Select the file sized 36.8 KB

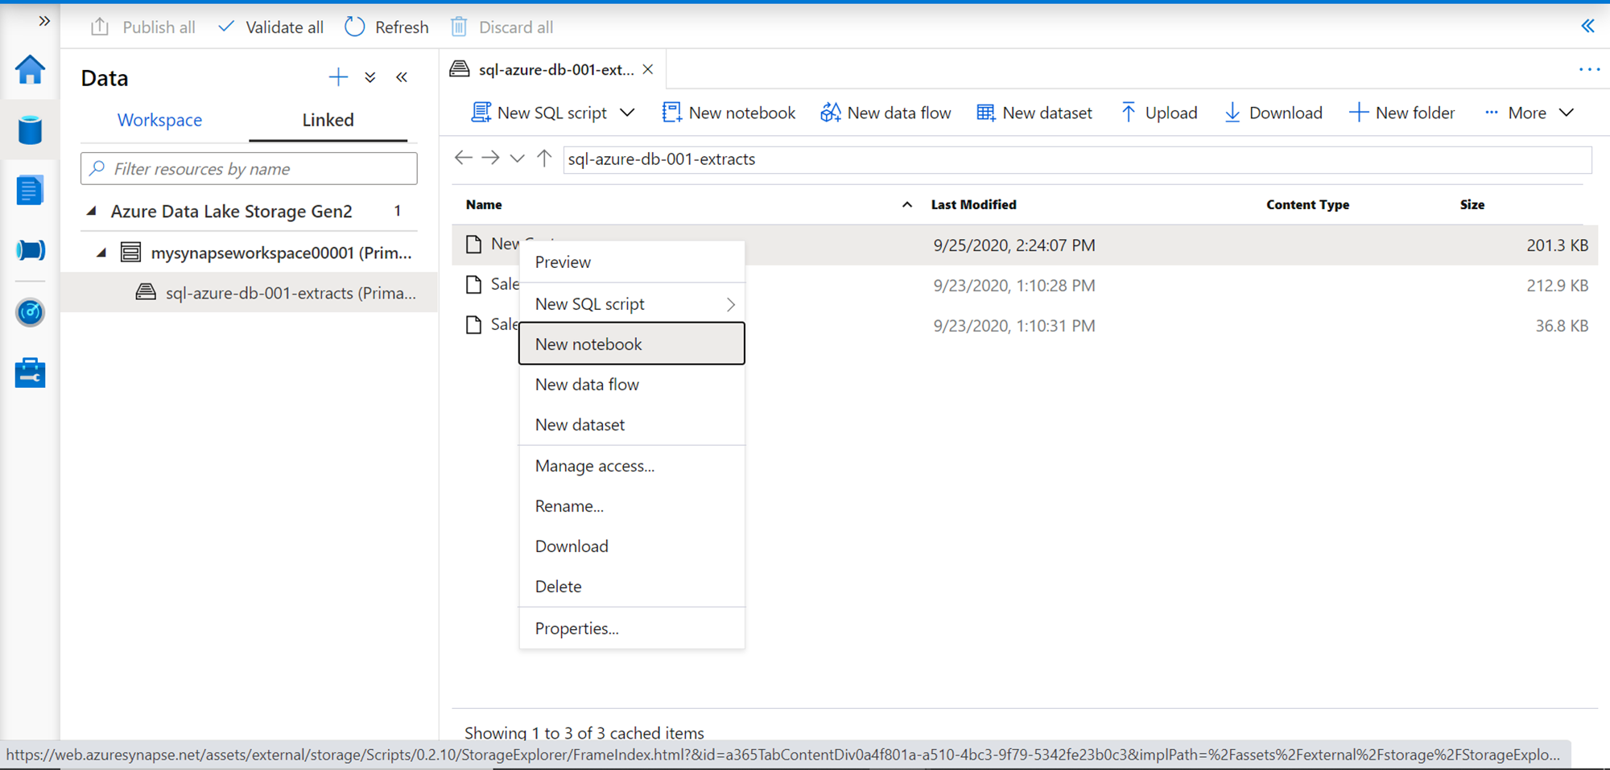pyautogui.click(x=1025, y=325)
